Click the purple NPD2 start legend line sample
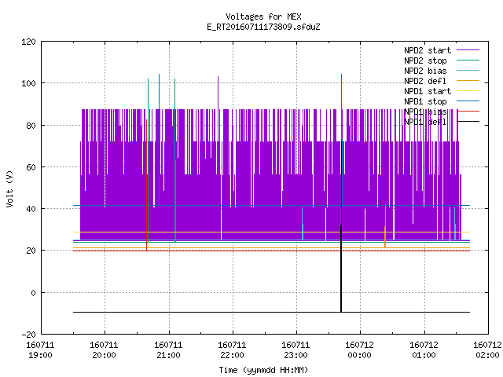This screenshot has width=503, height=377. (x=468, y=50)
